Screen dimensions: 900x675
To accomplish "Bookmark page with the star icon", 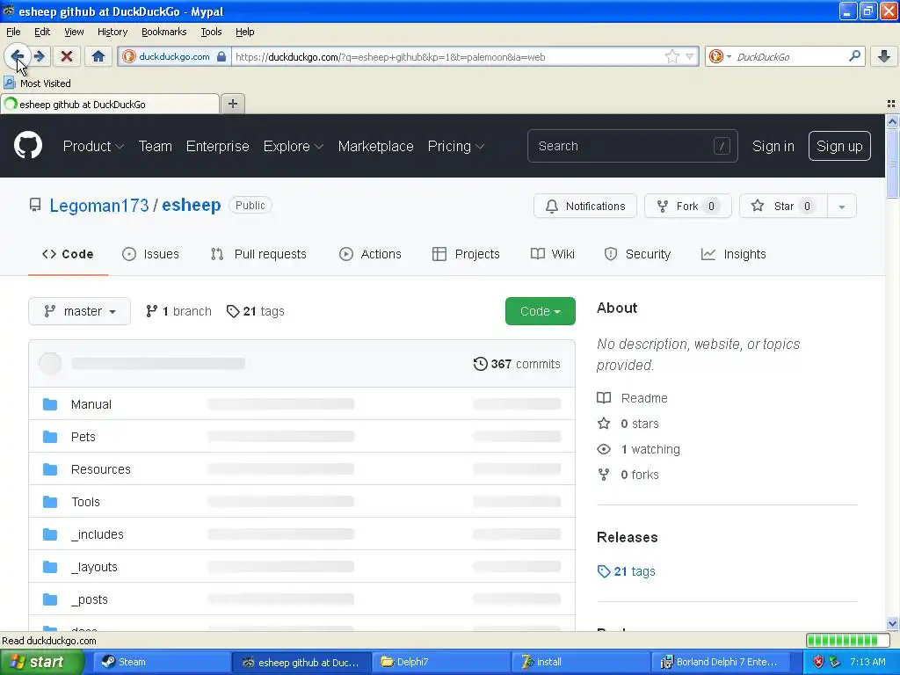I will pyautogui.click(x=671, y=56).
